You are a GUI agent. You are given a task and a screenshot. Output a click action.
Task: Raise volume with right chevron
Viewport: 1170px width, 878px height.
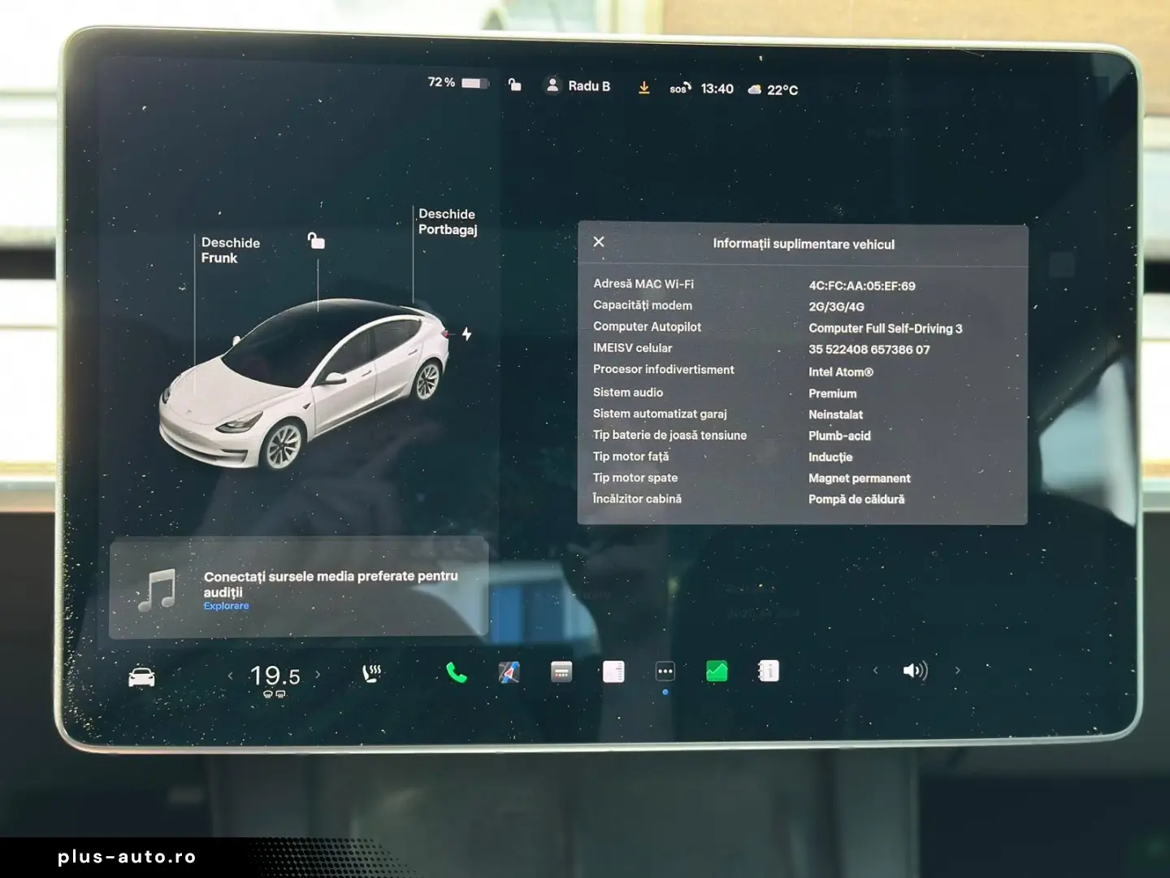pyautogui.click(x=958, y=671)
